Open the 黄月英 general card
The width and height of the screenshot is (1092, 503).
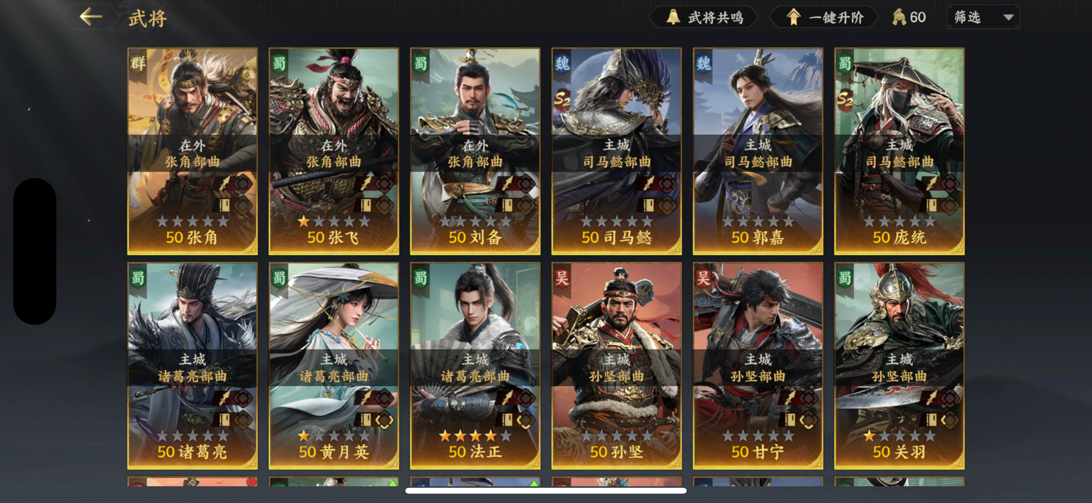334,366
